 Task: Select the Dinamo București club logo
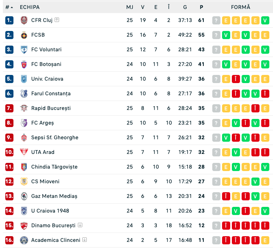pos(24,226)
